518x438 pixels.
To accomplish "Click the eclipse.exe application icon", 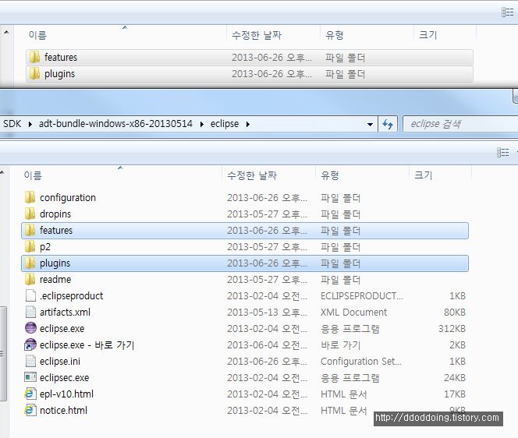I will coord(30,328).
